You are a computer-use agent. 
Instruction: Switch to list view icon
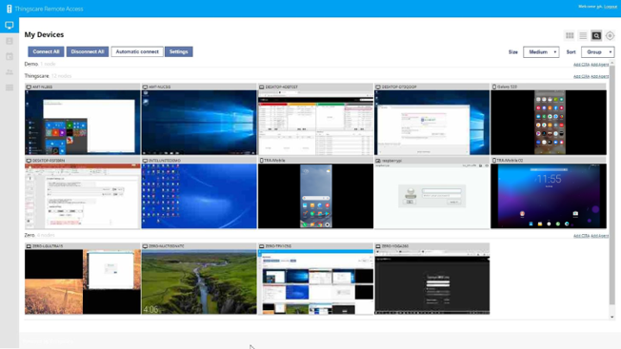583,35
